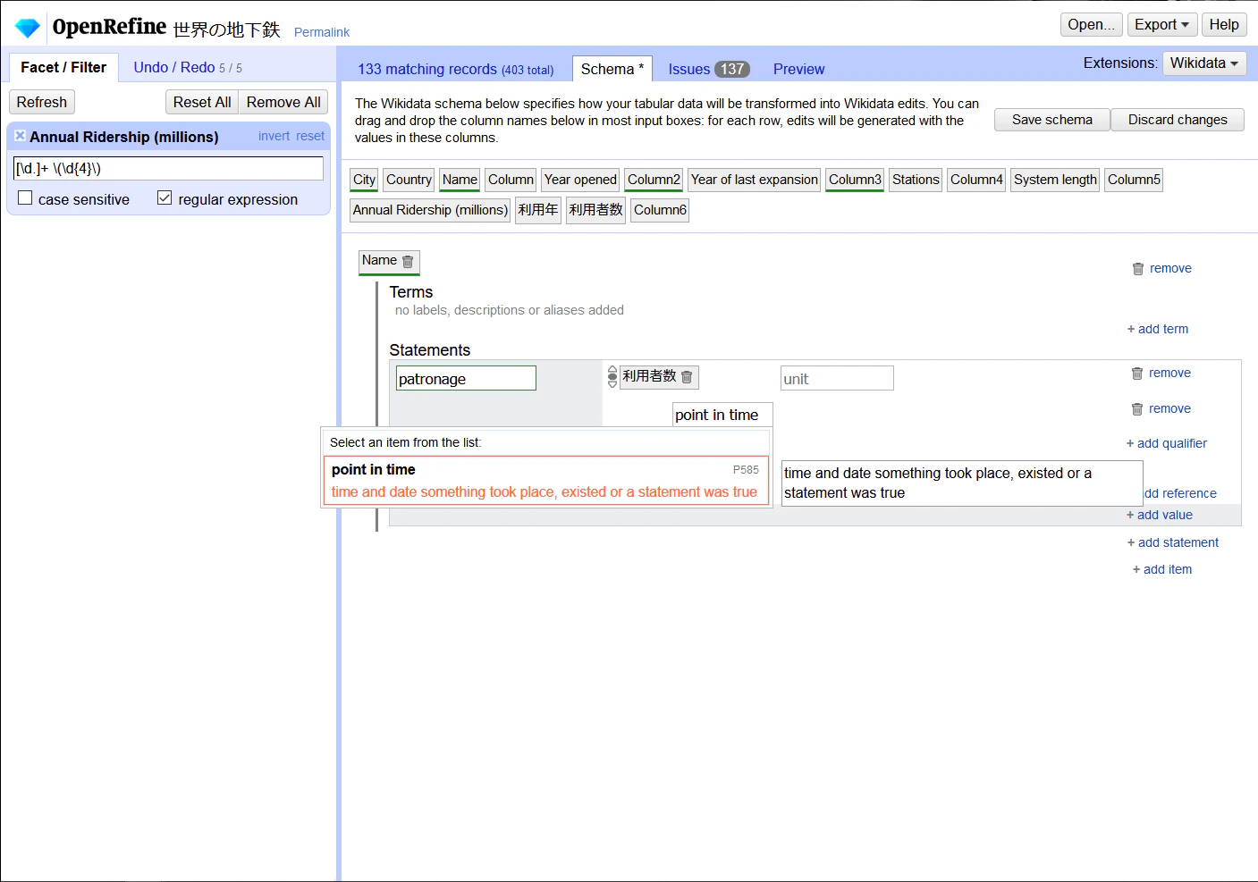Image resolution: width=1258 pixels, height=882 pixels.
Task: Focus the facet regex text field
Action: 168,168
